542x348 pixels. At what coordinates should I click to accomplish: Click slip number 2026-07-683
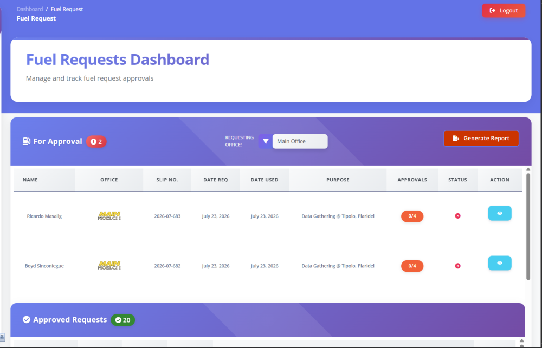[x=167, y=216]
